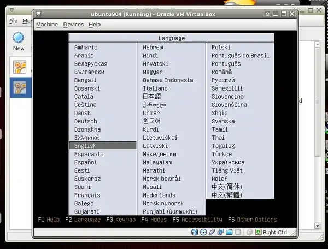Select the first VM in manager list
Image resolution: width=328 pixels, height=249 pixels.
20,67
